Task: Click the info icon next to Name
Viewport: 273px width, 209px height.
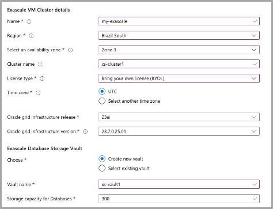Action: [x=29, y=21]
